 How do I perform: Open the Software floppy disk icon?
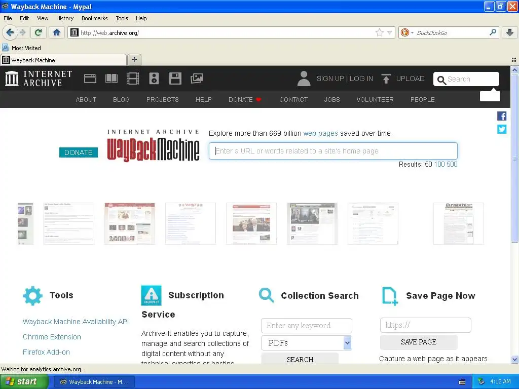tap(175, 79)
